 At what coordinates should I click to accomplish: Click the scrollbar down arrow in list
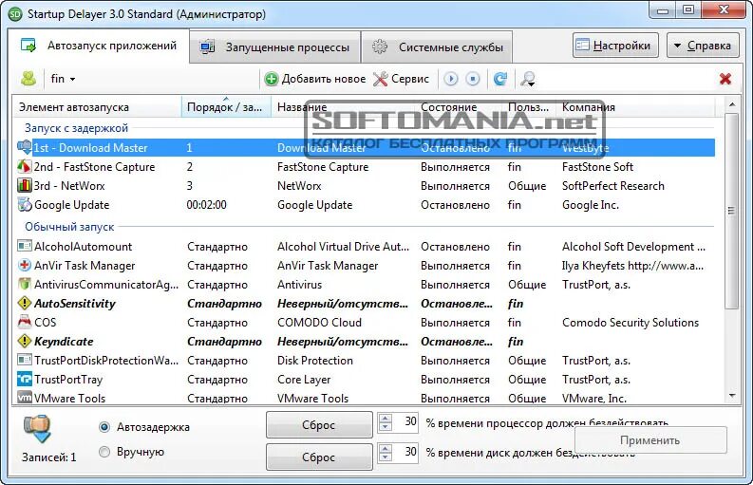(732, 396)
